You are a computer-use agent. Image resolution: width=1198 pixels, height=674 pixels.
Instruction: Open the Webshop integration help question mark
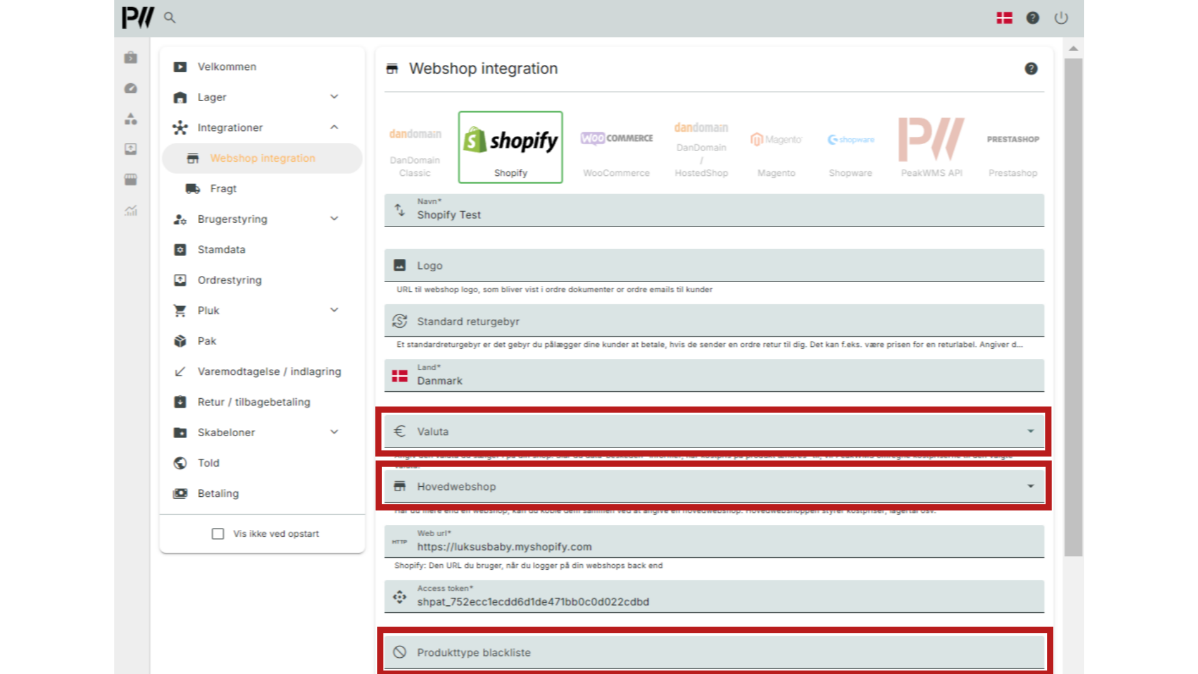(x=1031, y=69)
